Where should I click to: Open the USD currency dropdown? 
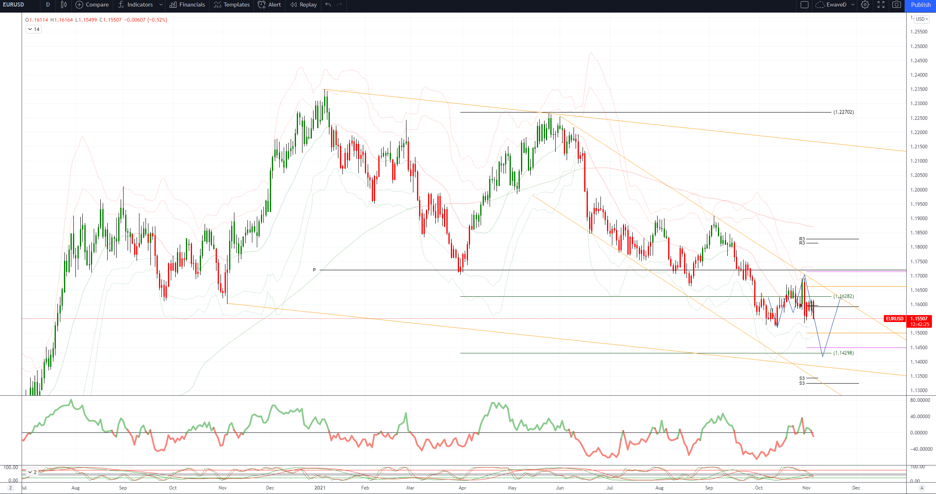pyautogui.click(x=922, y=19)
